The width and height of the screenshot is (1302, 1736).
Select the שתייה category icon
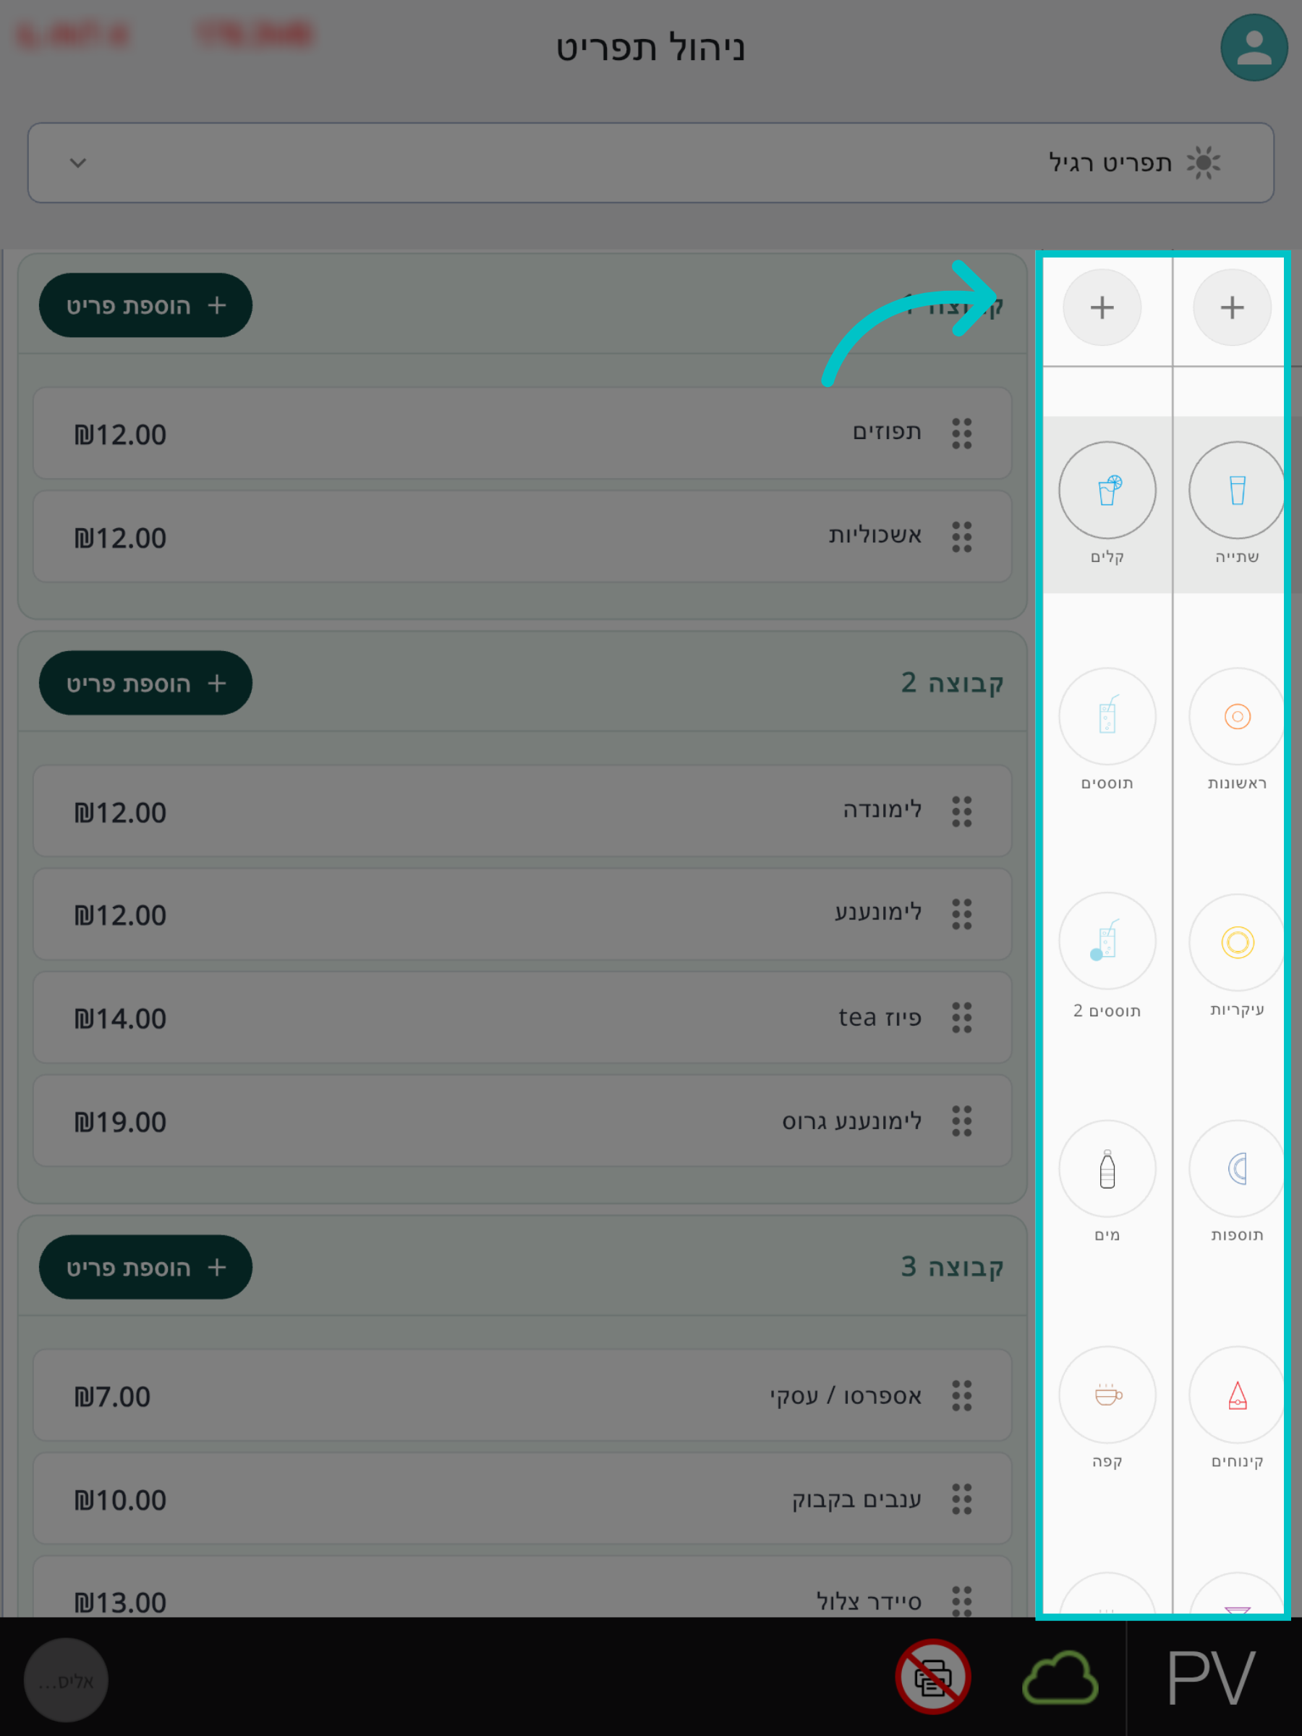[x=1237, y=490]
